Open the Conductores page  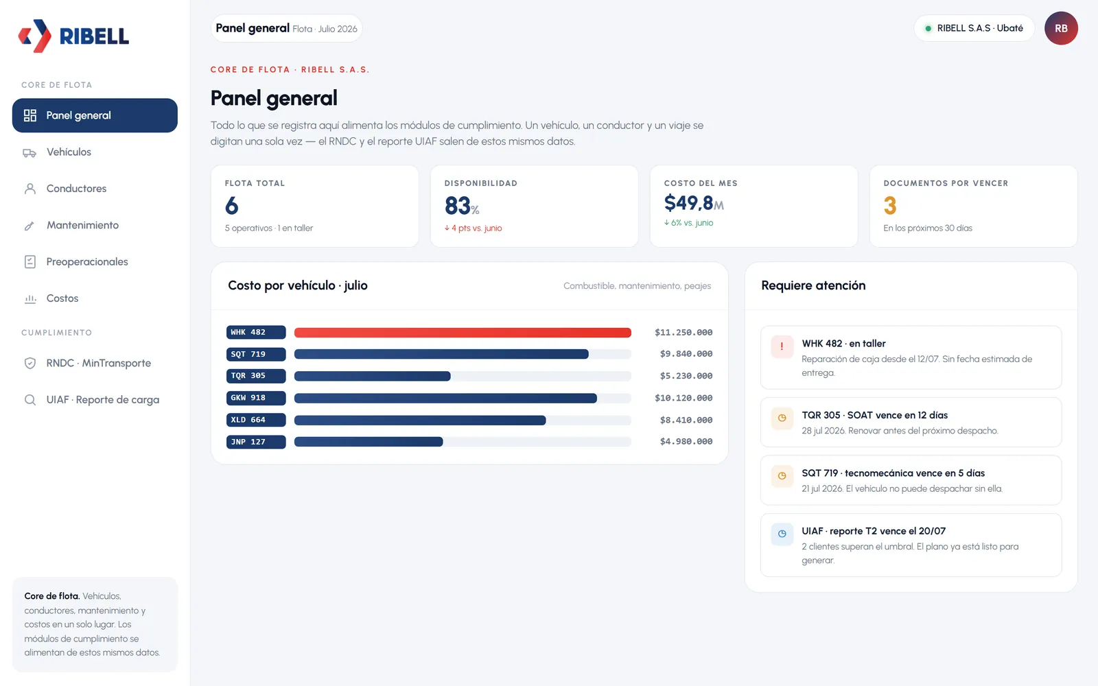95,189
